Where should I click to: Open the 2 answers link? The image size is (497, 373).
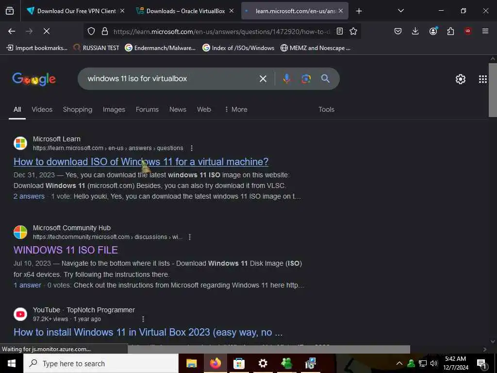(29, 196)
